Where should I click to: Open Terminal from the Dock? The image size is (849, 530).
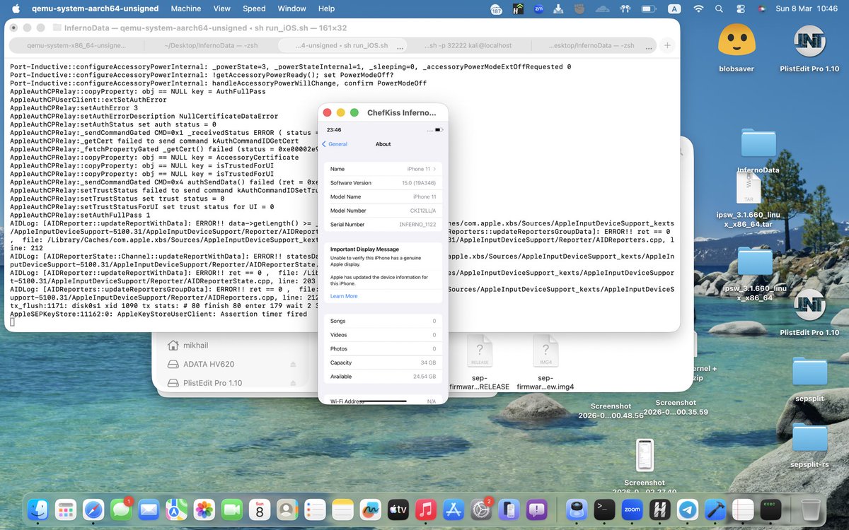pos(603,510)
